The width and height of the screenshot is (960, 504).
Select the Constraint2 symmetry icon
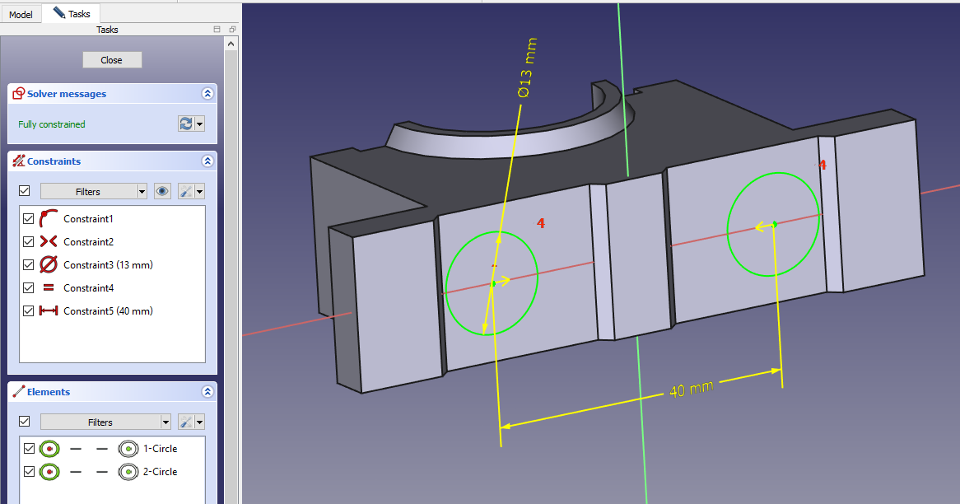(49, 242)
